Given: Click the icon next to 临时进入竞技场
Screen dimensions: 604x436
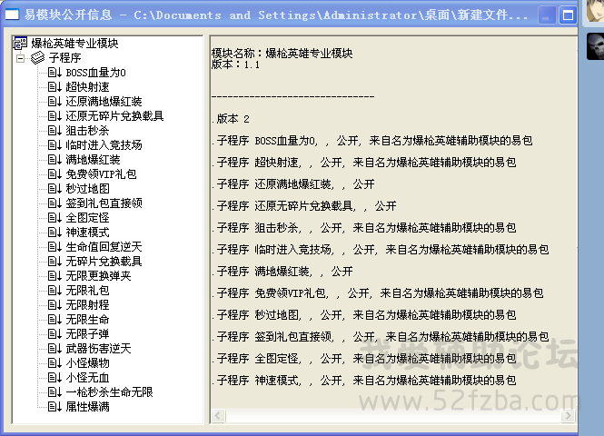Looking at the screenshot, I should click(x=54, y=144).
